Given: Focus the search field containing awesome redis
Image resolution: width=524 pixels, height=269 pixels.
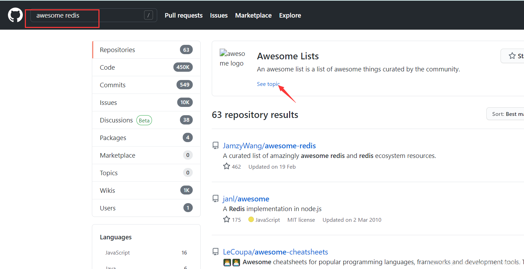Looking at the screenshot, I should tap(94, 15).
